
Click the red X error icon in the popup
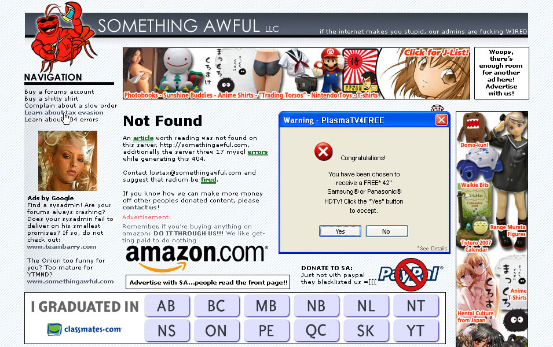coord(324,152)
